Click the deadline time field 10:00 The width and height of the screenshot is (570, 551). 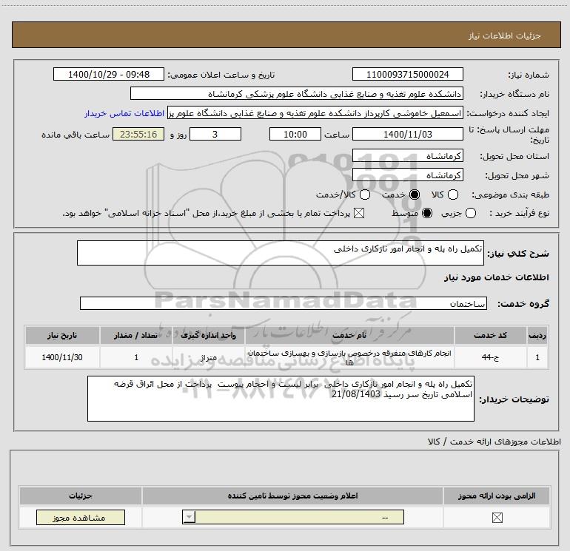coord(295,134)
